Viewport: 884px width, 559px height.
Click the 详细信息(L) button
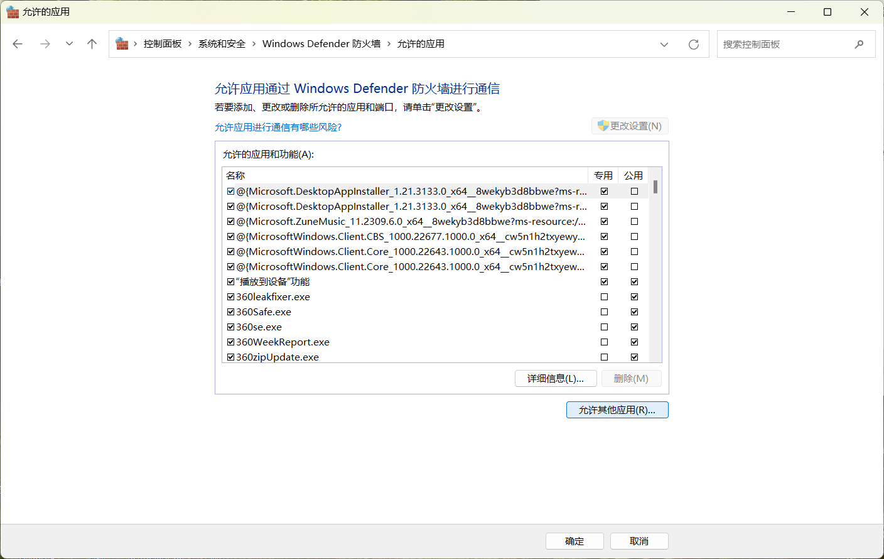point(556,378)
